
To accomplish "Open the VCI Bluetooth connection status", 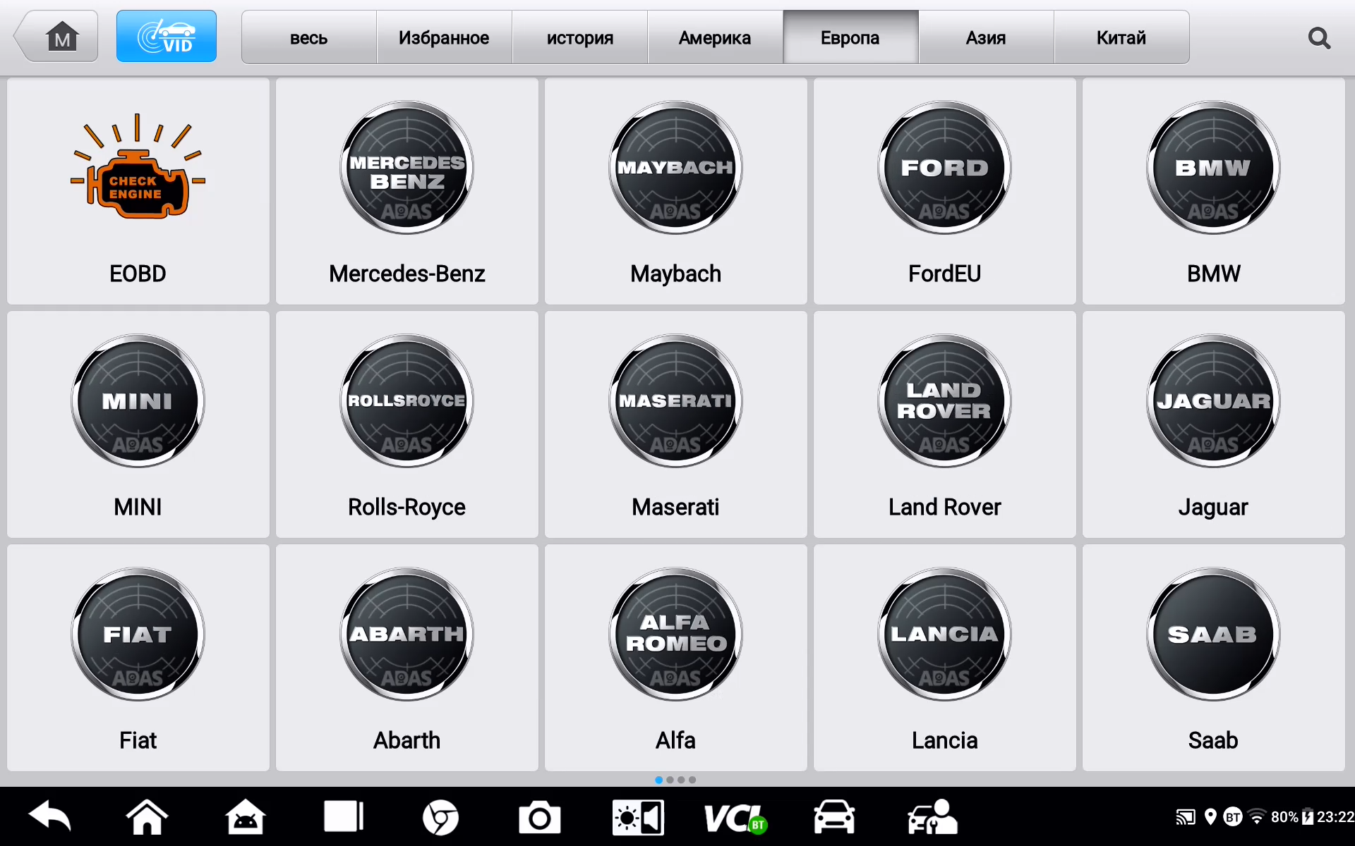I will coord(735,819).
